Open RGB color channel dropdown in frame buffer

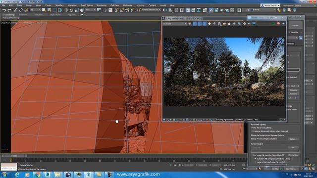175,24
